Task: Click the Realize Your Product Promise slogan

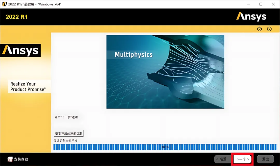Action: click(x=28, y=87)
